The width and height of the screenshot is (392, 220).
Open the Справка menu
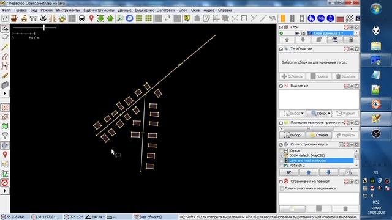coord(225,10)
